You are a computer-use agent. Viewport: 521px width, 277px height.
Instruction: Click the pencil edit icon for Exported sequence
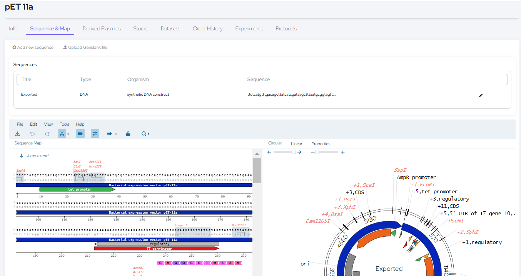481,95
